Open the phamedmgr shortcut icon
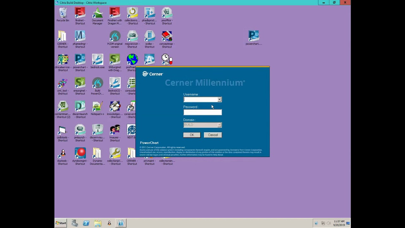Screen dimensions: 405x228 click(x=80, y=40)
